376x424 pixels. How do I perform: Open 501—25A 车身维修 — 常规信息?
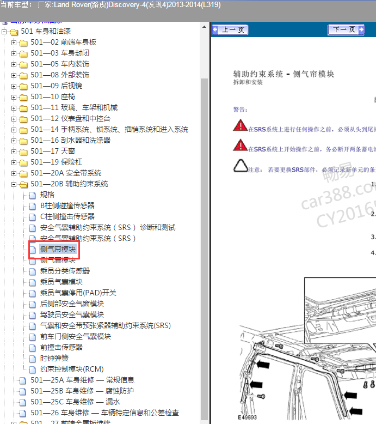pos(82,380)
